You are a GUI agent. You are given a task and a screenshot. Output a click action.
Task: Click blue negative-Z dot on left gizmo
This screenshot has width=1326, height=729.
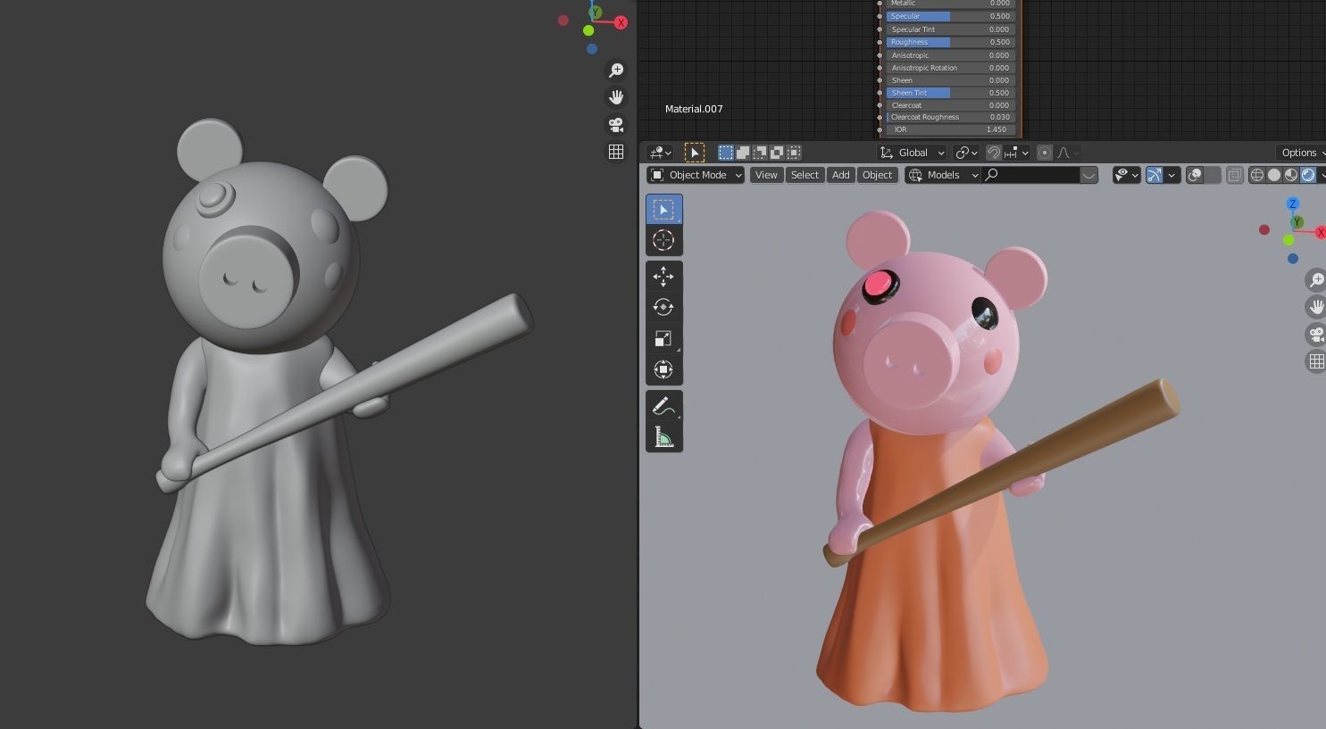point(592,49)
